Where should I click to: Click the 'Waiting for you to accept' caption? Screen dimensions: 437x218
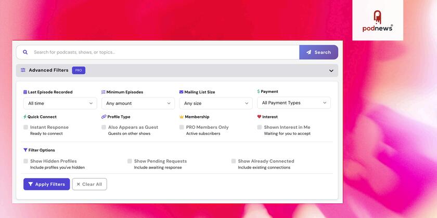pos(287,133)
